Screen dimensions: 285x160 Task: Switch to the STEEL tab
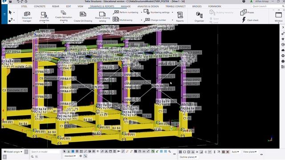click(24, 6)
